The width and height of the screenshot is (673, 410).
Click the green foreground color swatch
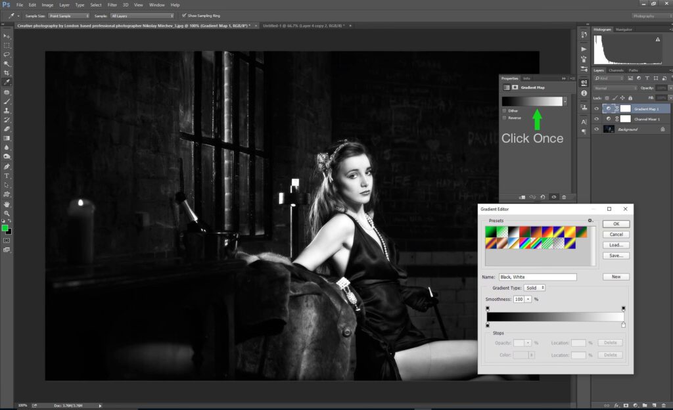point(5,228)
